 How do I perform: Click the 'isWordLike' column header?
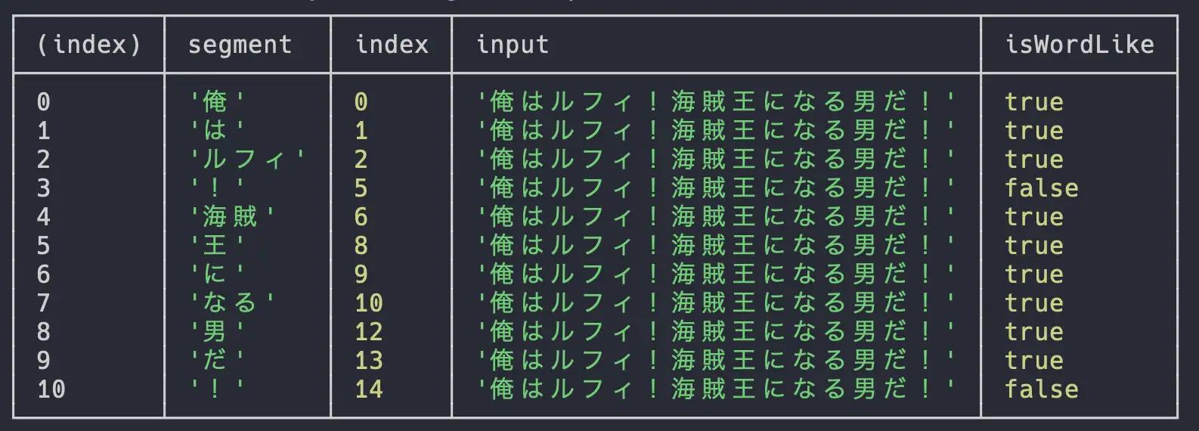click(1079, 45)
